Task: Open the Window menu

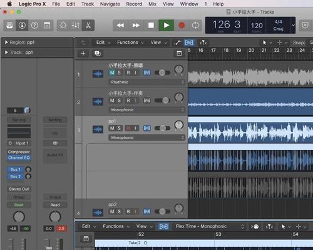Action: (x=189, y=4)
